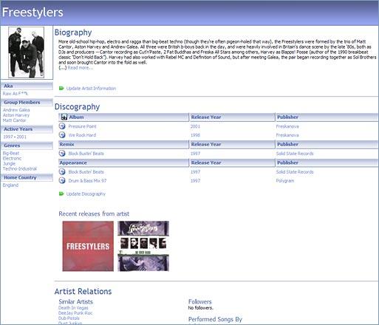
Task: Select release year 1998 for We Rock Hard
Action: tap(195, 135)
